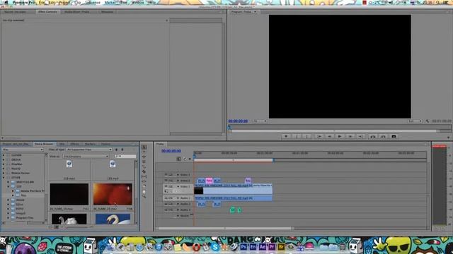
Task: Toggle Video 3 track visibility eye
Action: [166, 174]
